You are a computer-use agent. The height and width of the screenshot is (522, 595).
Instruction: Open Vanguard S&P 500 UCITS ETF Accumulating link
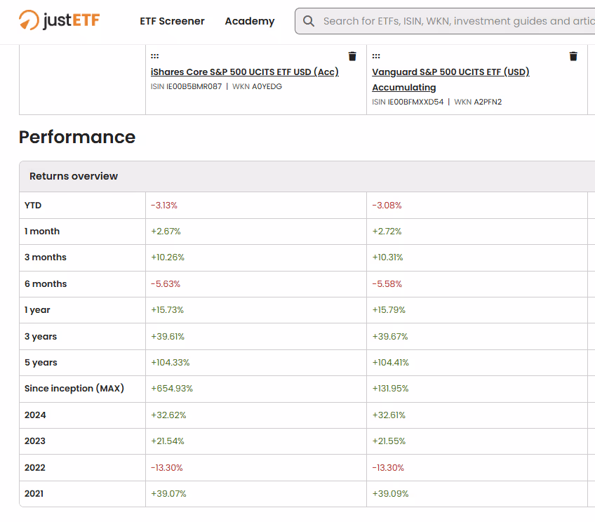pyautogui.click(x=450, y=80)
